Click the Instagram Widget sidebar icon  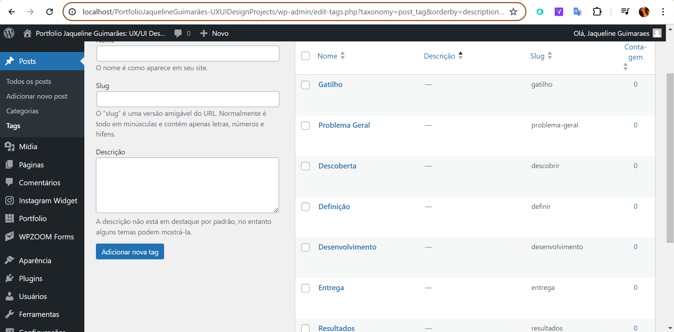(9, 200)
